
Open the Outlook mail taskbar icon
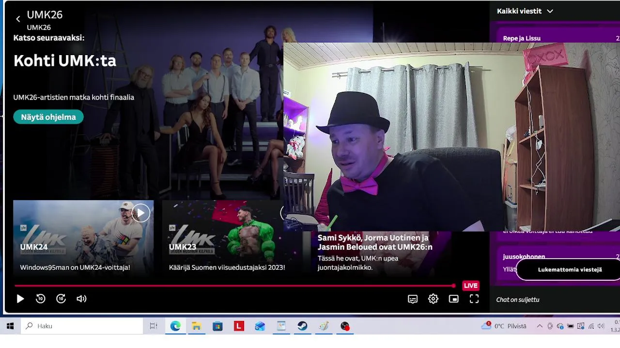(260, 326)
